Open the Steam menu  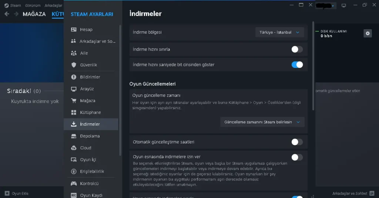(x=16, y=5)
